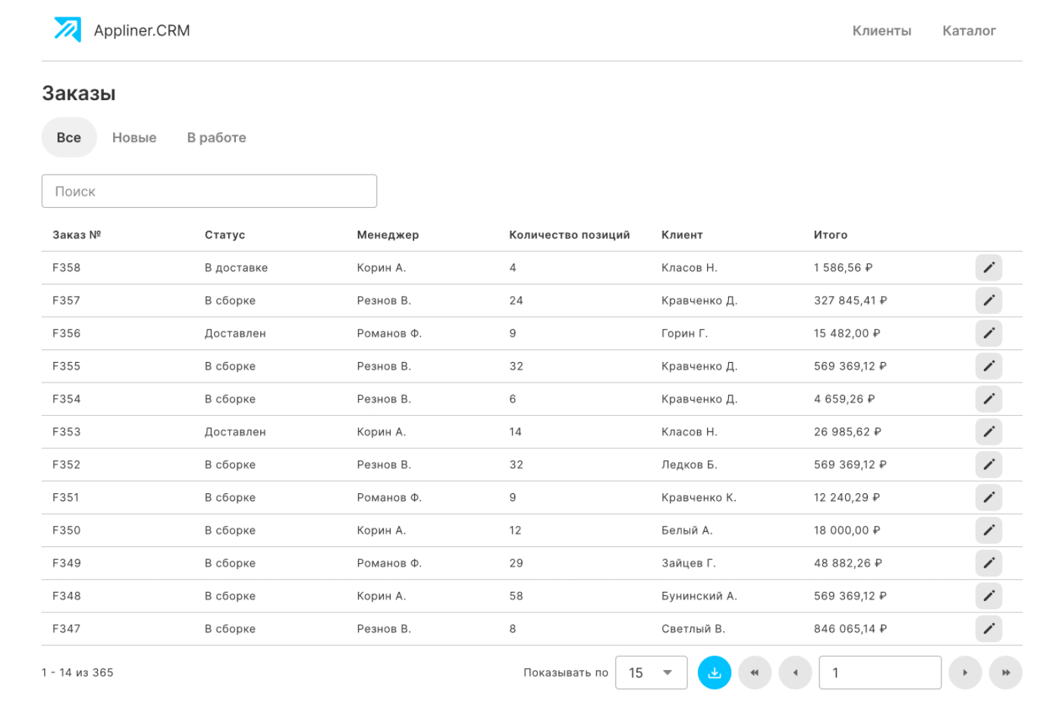Edit order F350 with pencil icon

(x=988, y=530)
